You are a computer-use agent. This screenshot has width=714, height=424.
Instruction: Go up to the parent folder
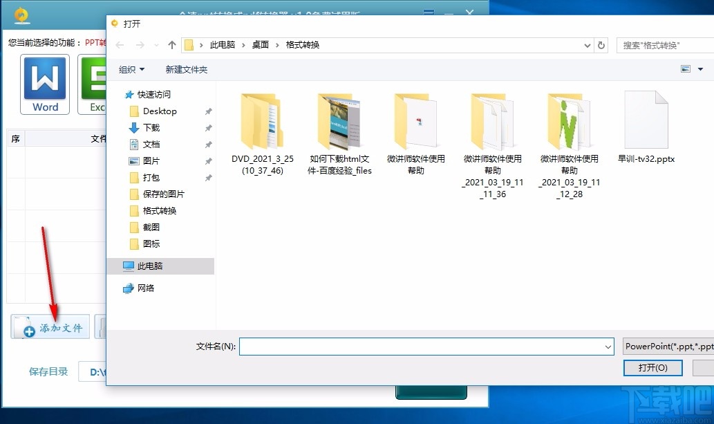coord(171,44)
